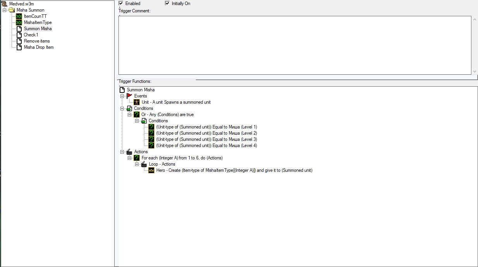Collapse the Misha Summon folder
Viewport: 478px width, 267px height.
[5, 10]
